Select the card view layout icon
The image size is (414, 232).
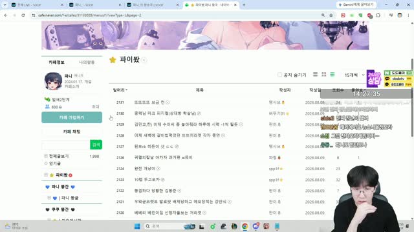point(315,75)
